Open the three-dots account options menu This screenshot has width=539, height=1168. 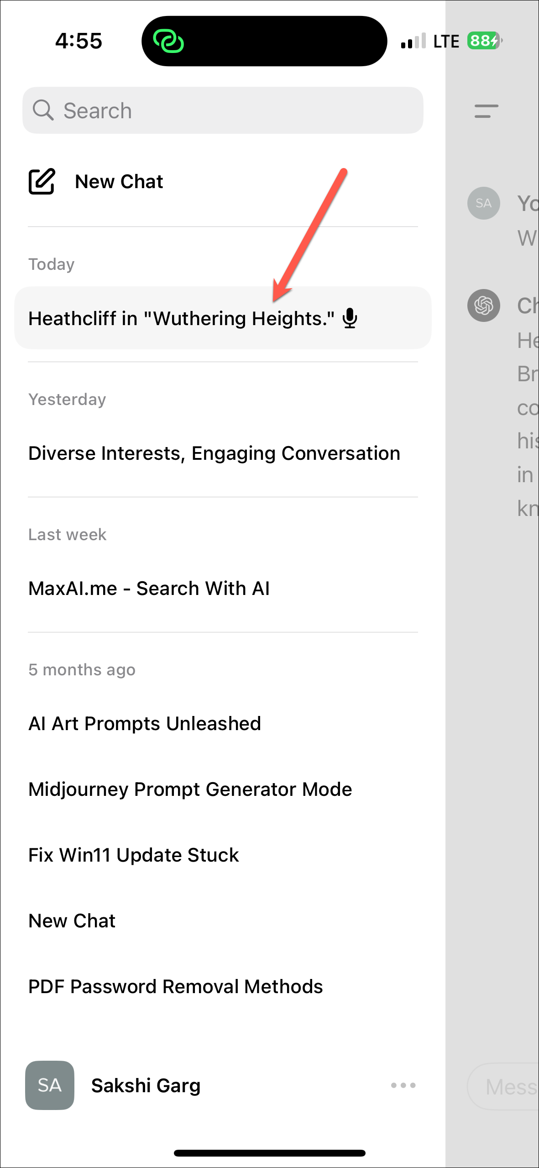click(x=403, y=1085)
